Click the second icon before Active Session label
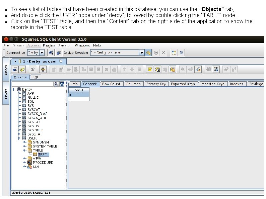Viewport: 266px width, 199px height. 59,53
